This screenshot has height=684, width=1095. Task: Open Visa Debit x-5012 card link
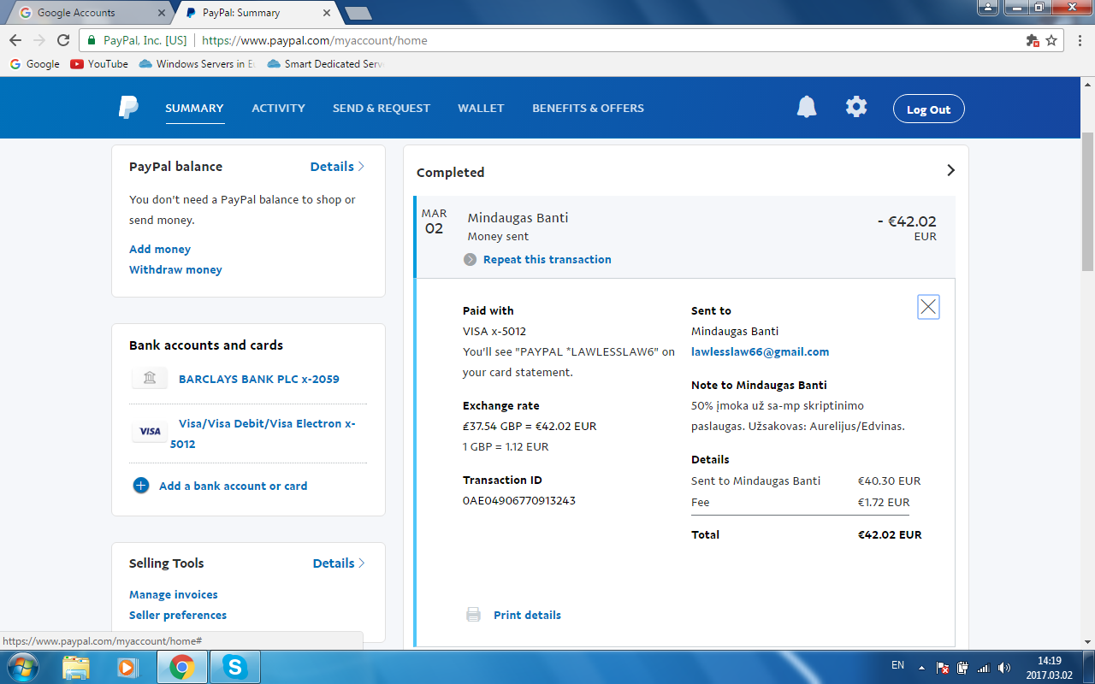pos(263,433)
